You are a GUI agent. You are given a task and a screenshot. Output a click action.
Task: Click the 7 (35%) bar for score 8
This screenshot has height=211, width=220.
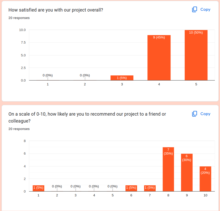pyautogui.click(x=168, y=169)
